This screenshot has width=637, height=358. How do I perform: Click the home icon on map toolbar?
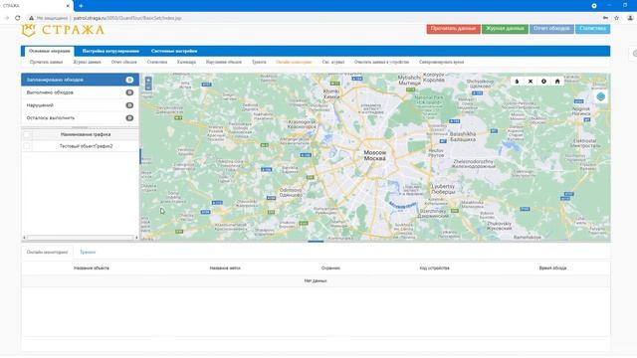coord(557,82)
